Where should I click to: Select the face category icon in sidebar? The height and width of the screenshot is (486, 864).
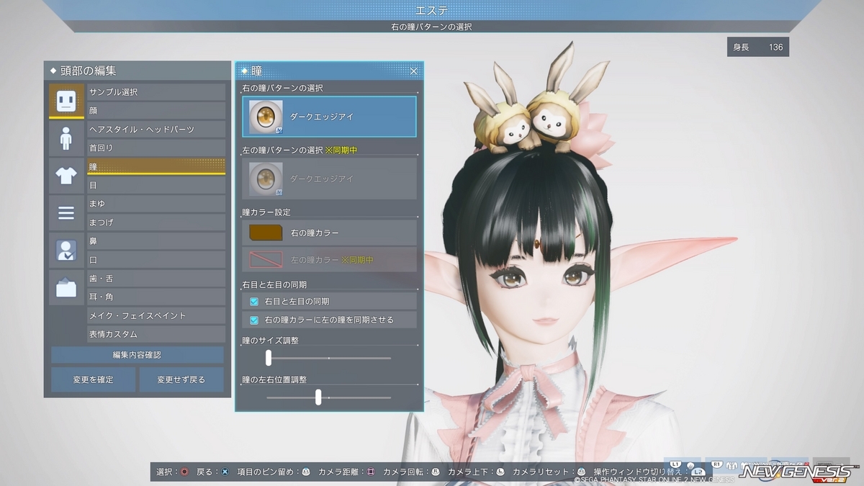[x=66, y=101]
